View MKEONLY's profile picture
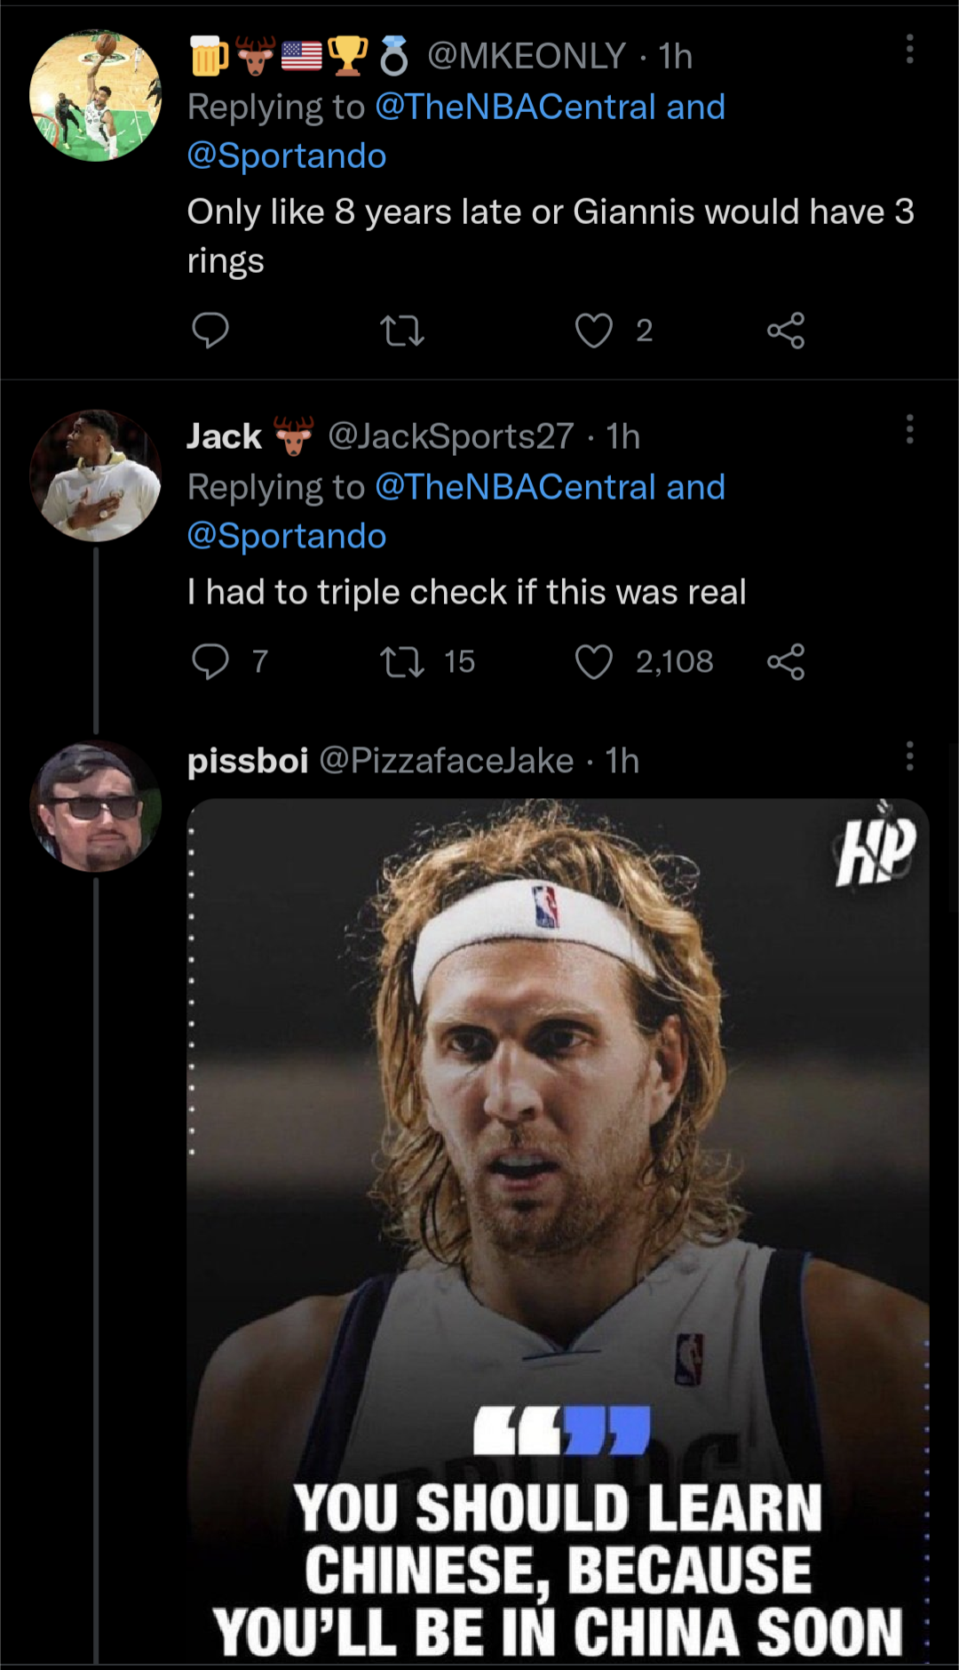Viewport: 959px width, 1670px height. (x=96, y=96)
